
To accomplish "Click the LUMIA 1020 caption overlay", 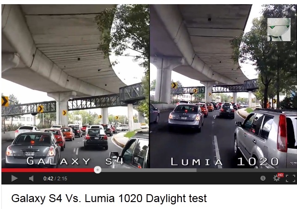I will (225, 161).
